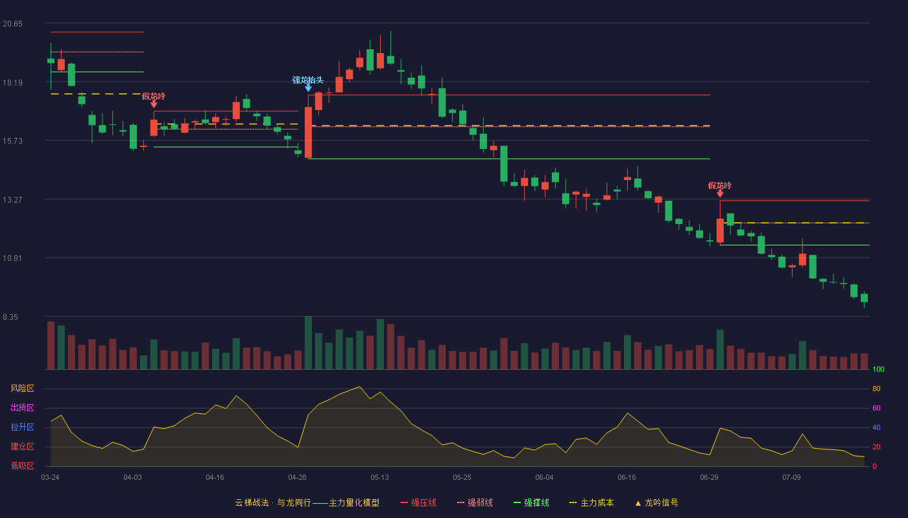Click the 05-13 date axis label
The width and height of the screenshot is (908, 518).
[x=380, y=477]
